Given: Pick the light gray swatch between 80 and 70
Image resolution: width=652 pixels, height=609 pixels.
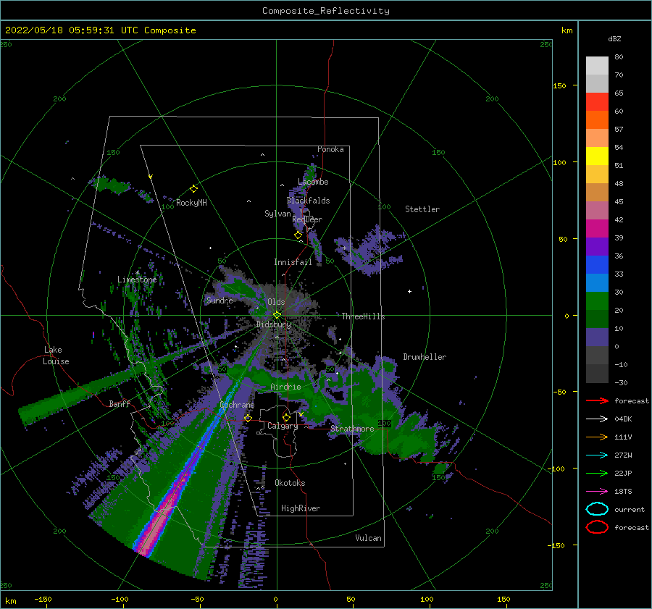Looking at the screenshot, I should click(x=597, y=66).
